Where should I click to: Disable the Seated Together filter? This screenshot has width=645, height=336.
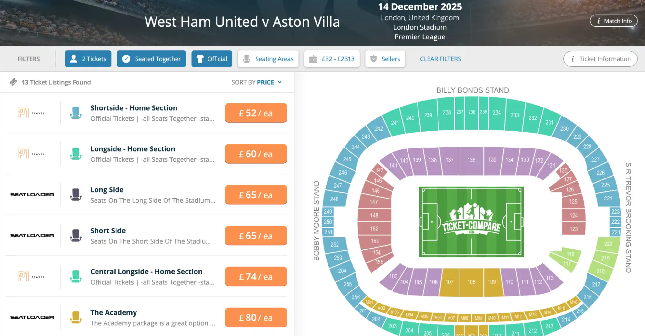(151, 59)
